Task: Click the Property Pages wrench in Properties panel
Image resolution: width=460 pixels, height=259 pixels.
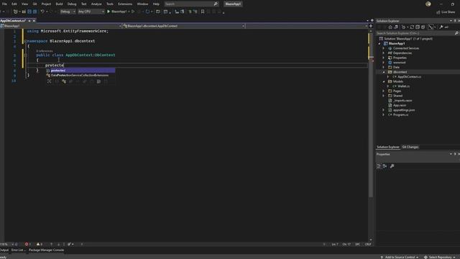Action: pos(392,166)
